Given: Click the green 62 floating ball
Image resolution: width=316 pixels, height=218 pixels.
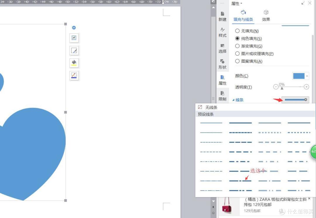Looking at the screenshot, I should tap(313, 151).
